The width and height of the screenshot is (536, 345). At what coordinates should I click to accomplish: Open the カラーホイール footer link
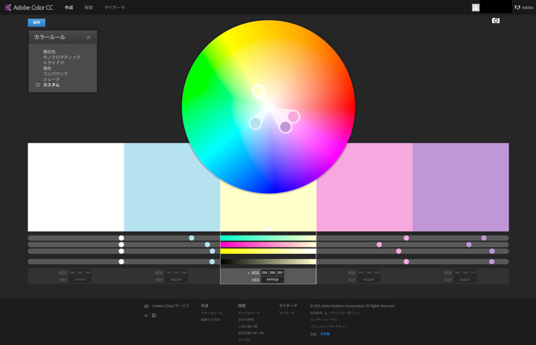(x=212, y=313)
